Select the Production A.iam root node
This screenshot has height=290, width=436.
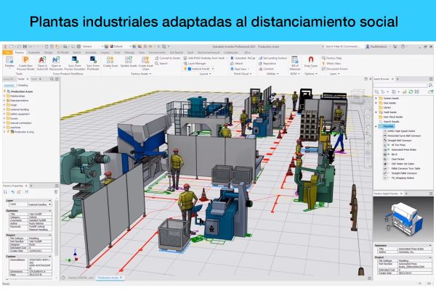20,91
